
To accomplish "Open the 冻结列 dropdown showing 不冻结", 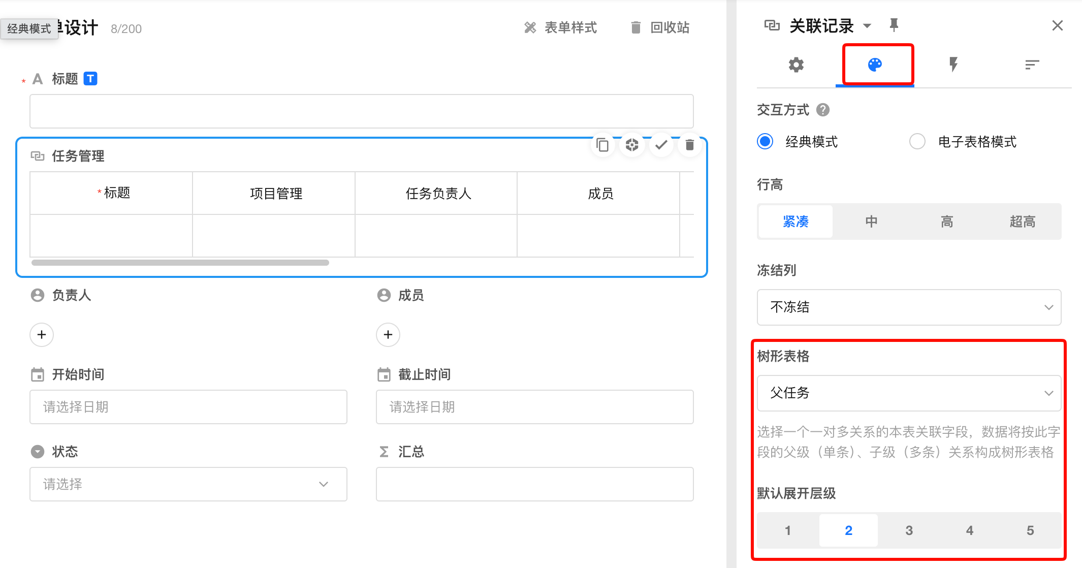I will (909, 307).
